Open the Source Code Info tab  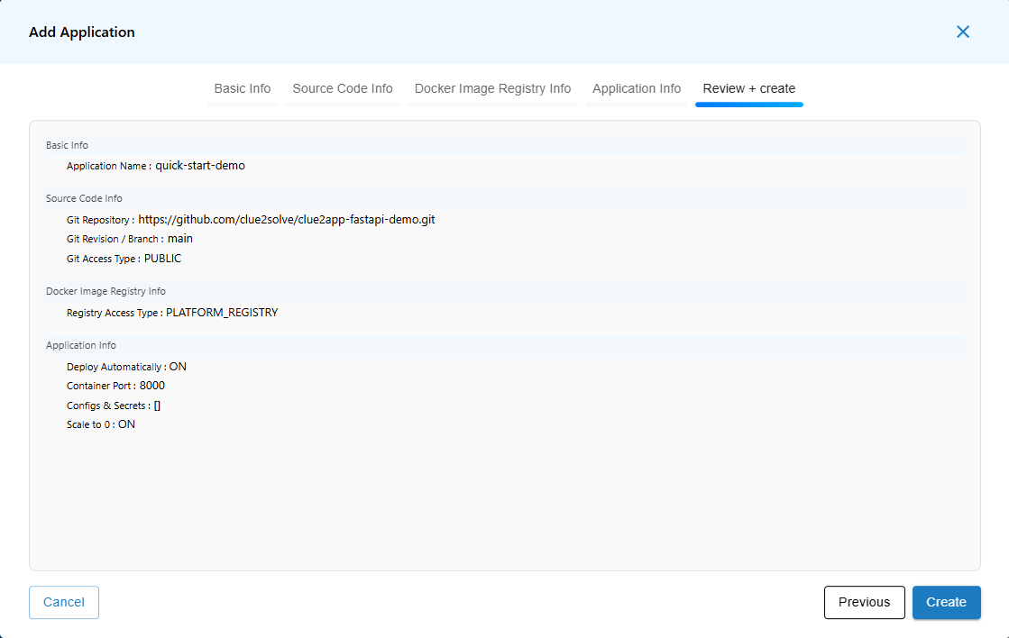coord(343,88)
